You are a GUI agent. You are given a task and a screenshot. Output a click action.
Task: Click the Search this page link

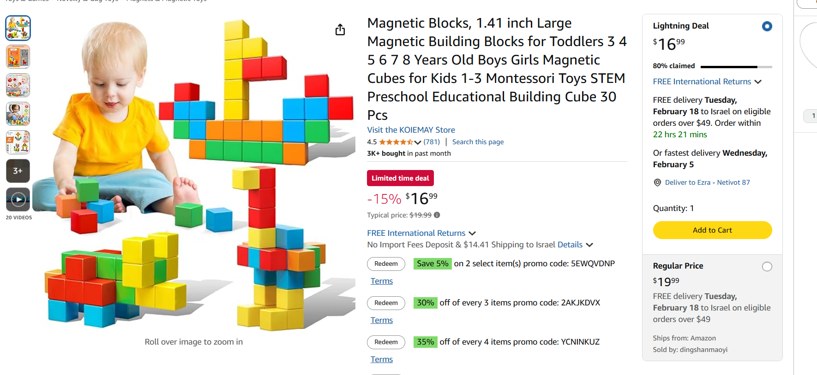coord(478,142)
